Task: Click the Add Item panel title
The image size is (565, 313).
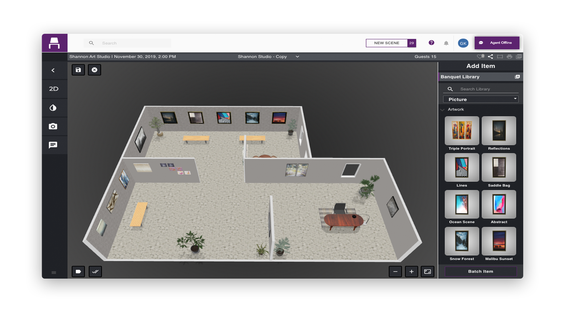Action: tap(481, 66)
